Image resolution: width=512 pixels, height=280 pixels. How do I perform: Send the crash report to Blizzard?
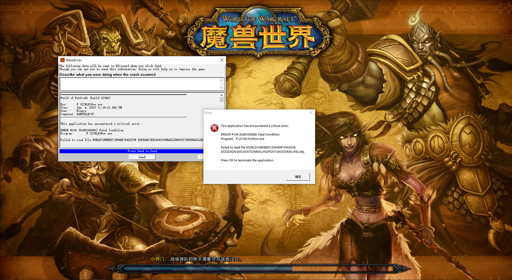tap(142, 157)
